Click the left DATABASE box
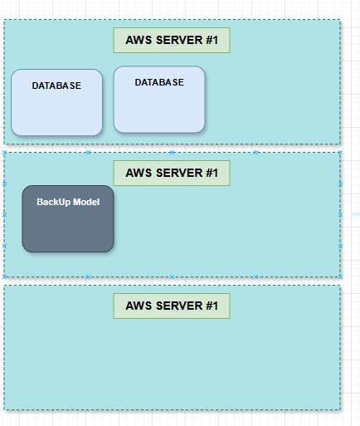The image size is (360, 426). click(56, 103)
